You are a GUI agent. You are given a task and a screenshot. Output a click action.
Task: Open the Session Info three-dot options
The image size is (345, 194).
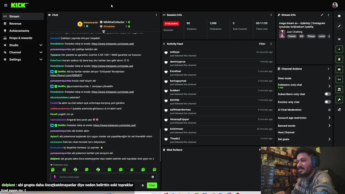coord(271,15)
